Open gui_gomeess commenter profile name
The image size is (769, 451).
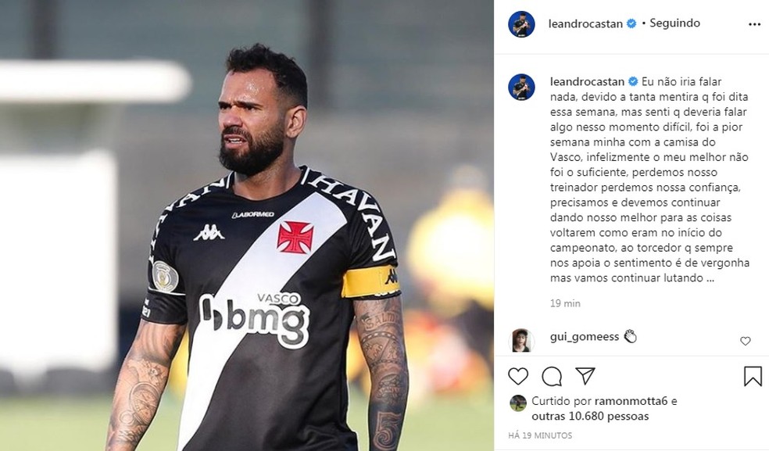pyautogui.click(x=585, y=337)
